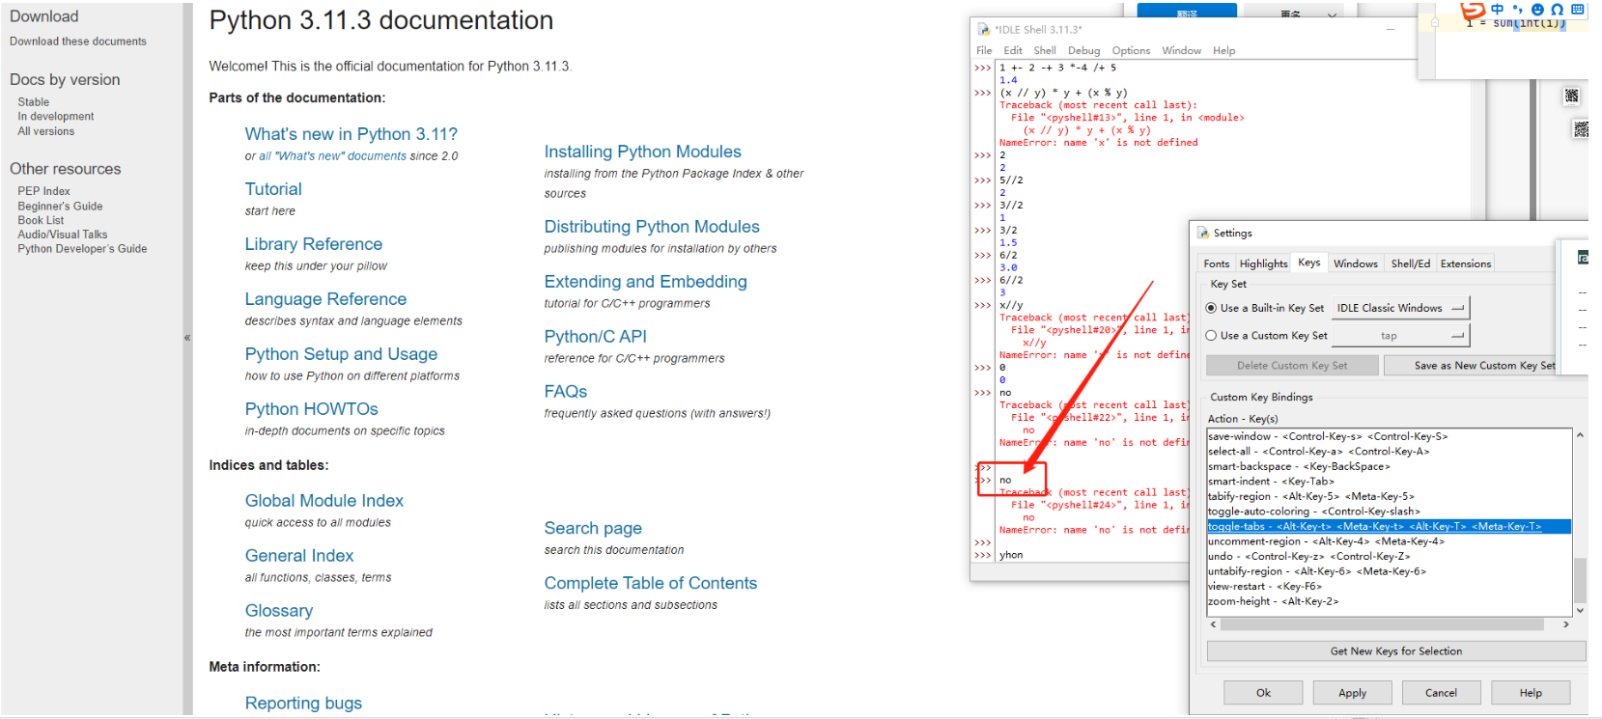This screenshot has height=719, width=1602.
Task: Click the key bindings list scroll-up arrow
Action: (x=1580, y=435)
